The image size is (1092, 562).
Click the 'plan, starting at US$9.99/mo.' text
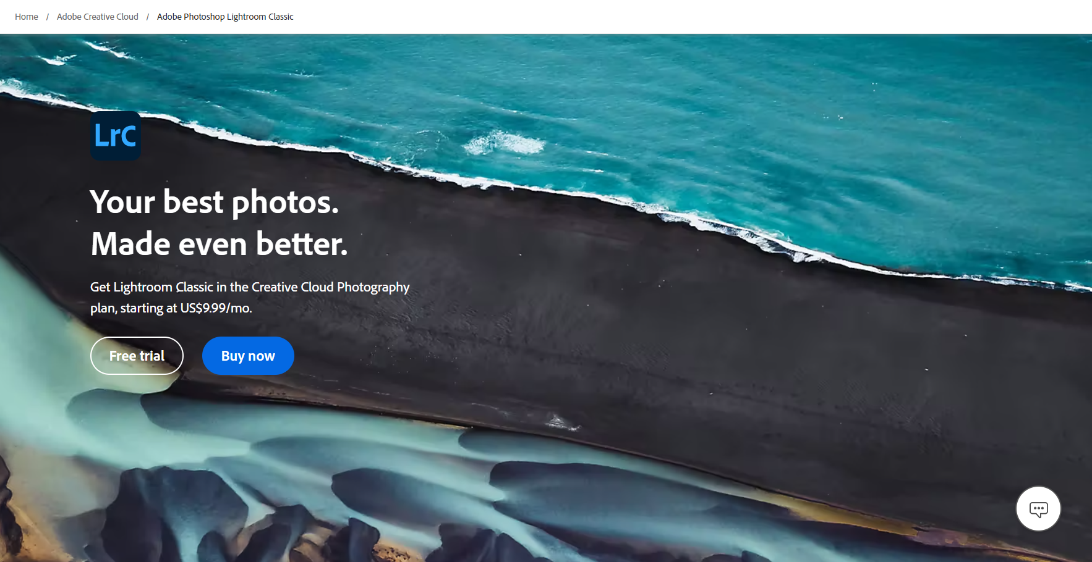click(171, 308)
